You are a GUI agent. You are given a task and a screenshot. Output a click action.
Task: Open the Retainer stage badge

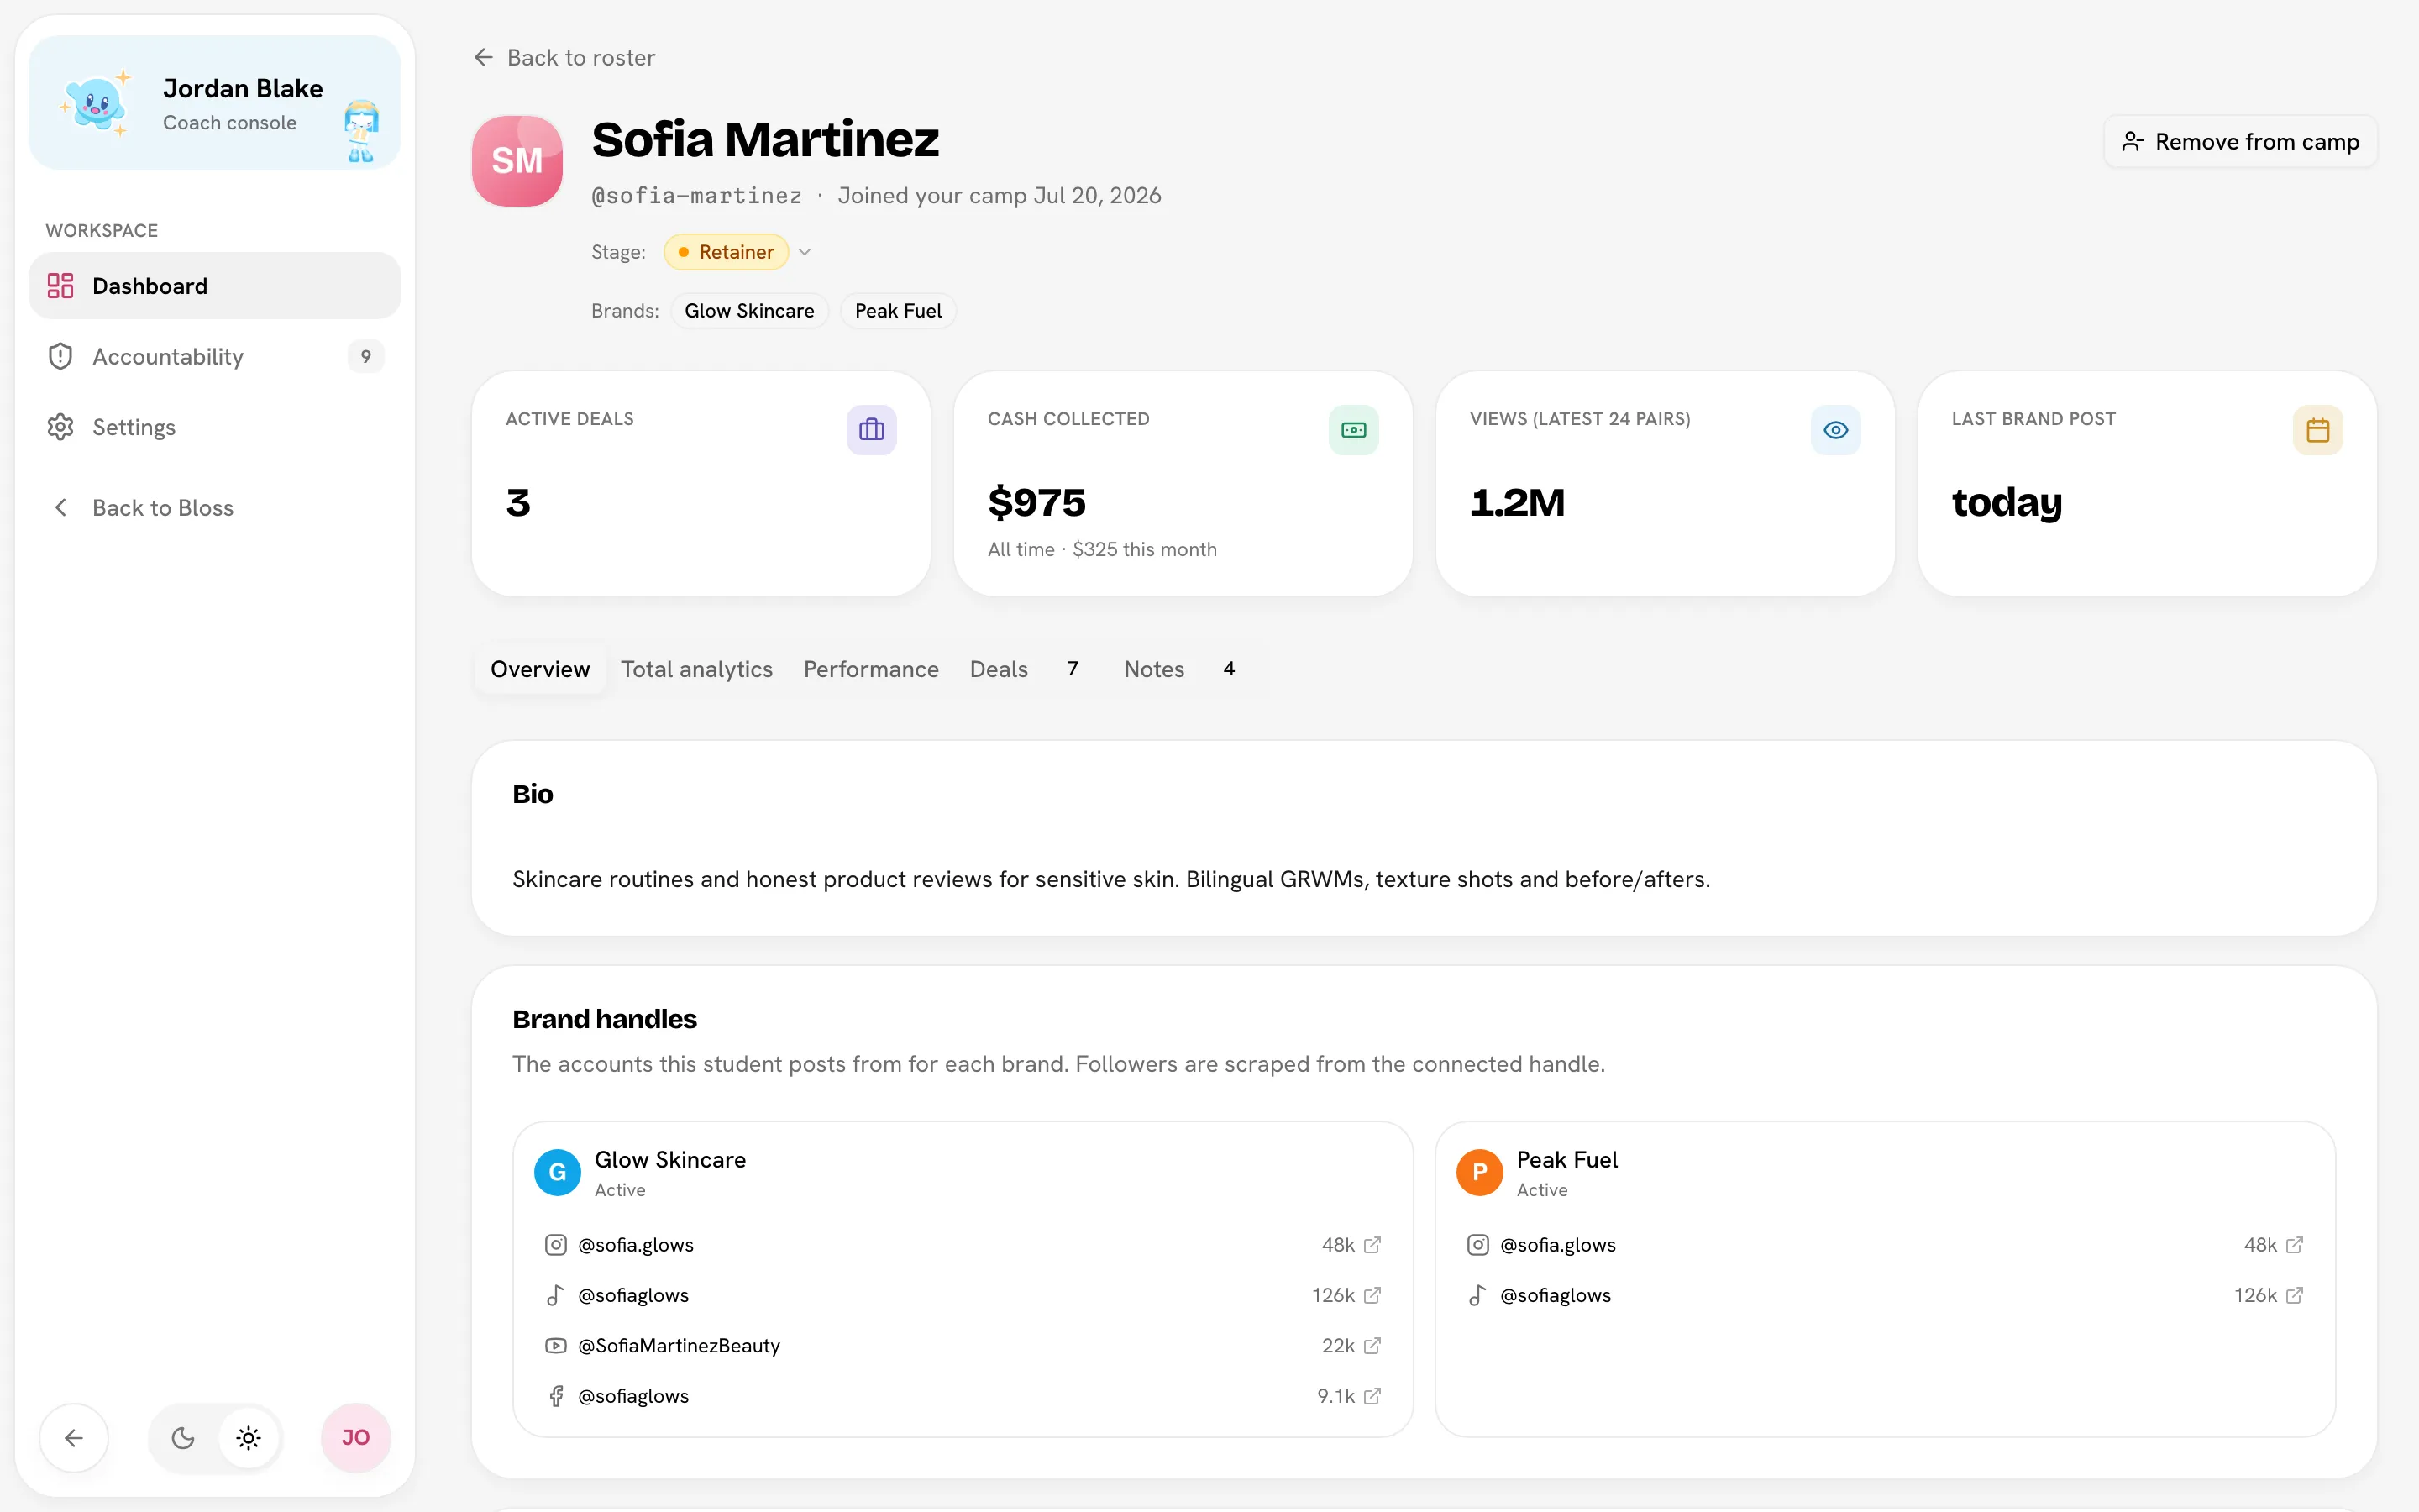(x=727, y=252)
